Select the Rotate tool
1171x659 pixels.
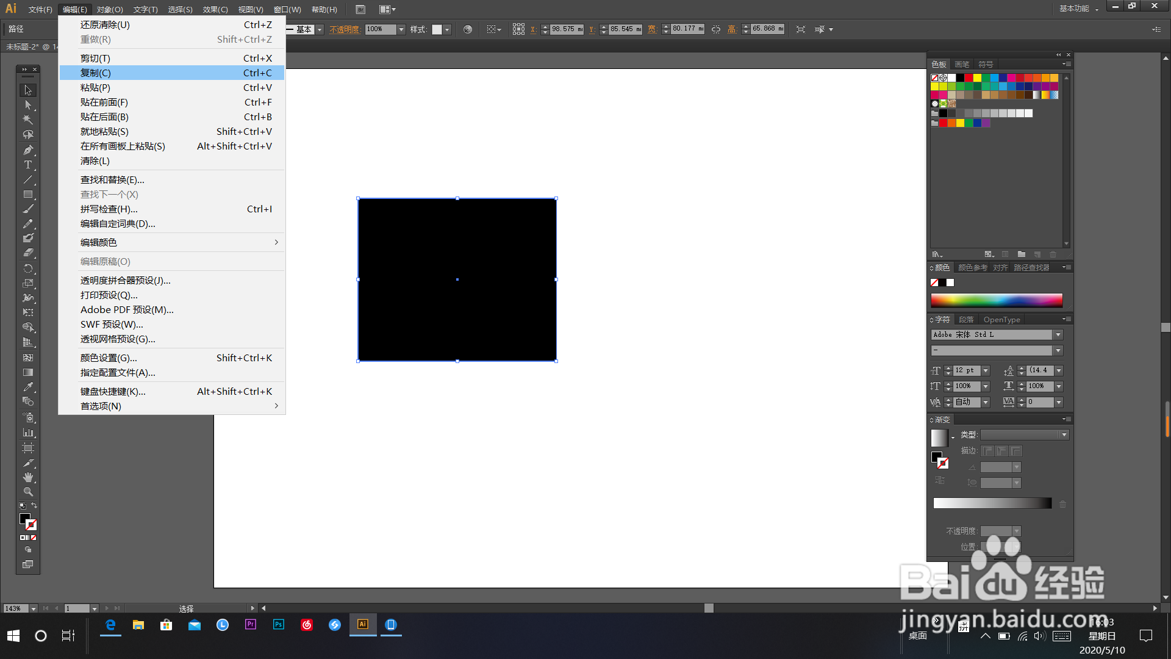pos(28,268)
